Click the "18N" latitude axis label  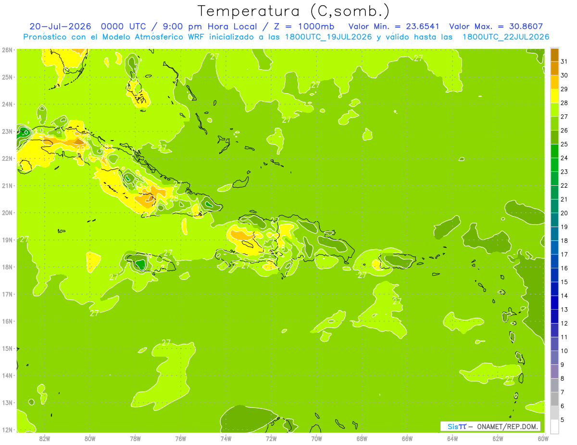coord(7,267)
